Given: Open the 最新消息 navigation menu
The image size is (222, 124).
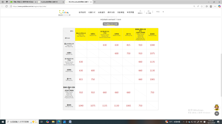Looking at the screenshot, I should (x=111, y=12).
